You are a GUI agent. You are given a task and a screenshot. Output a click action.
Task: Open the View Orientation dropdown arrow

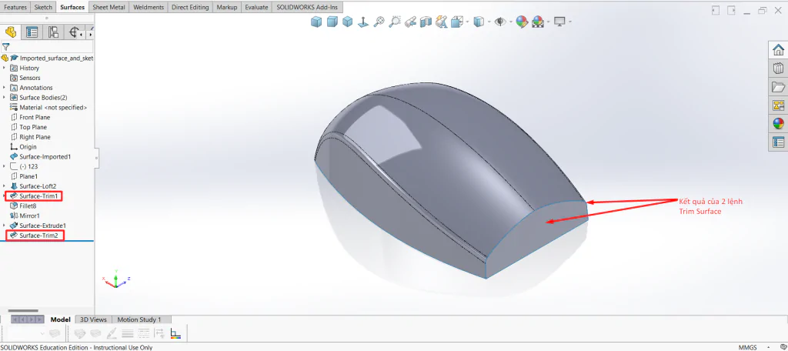click(467, 22)
